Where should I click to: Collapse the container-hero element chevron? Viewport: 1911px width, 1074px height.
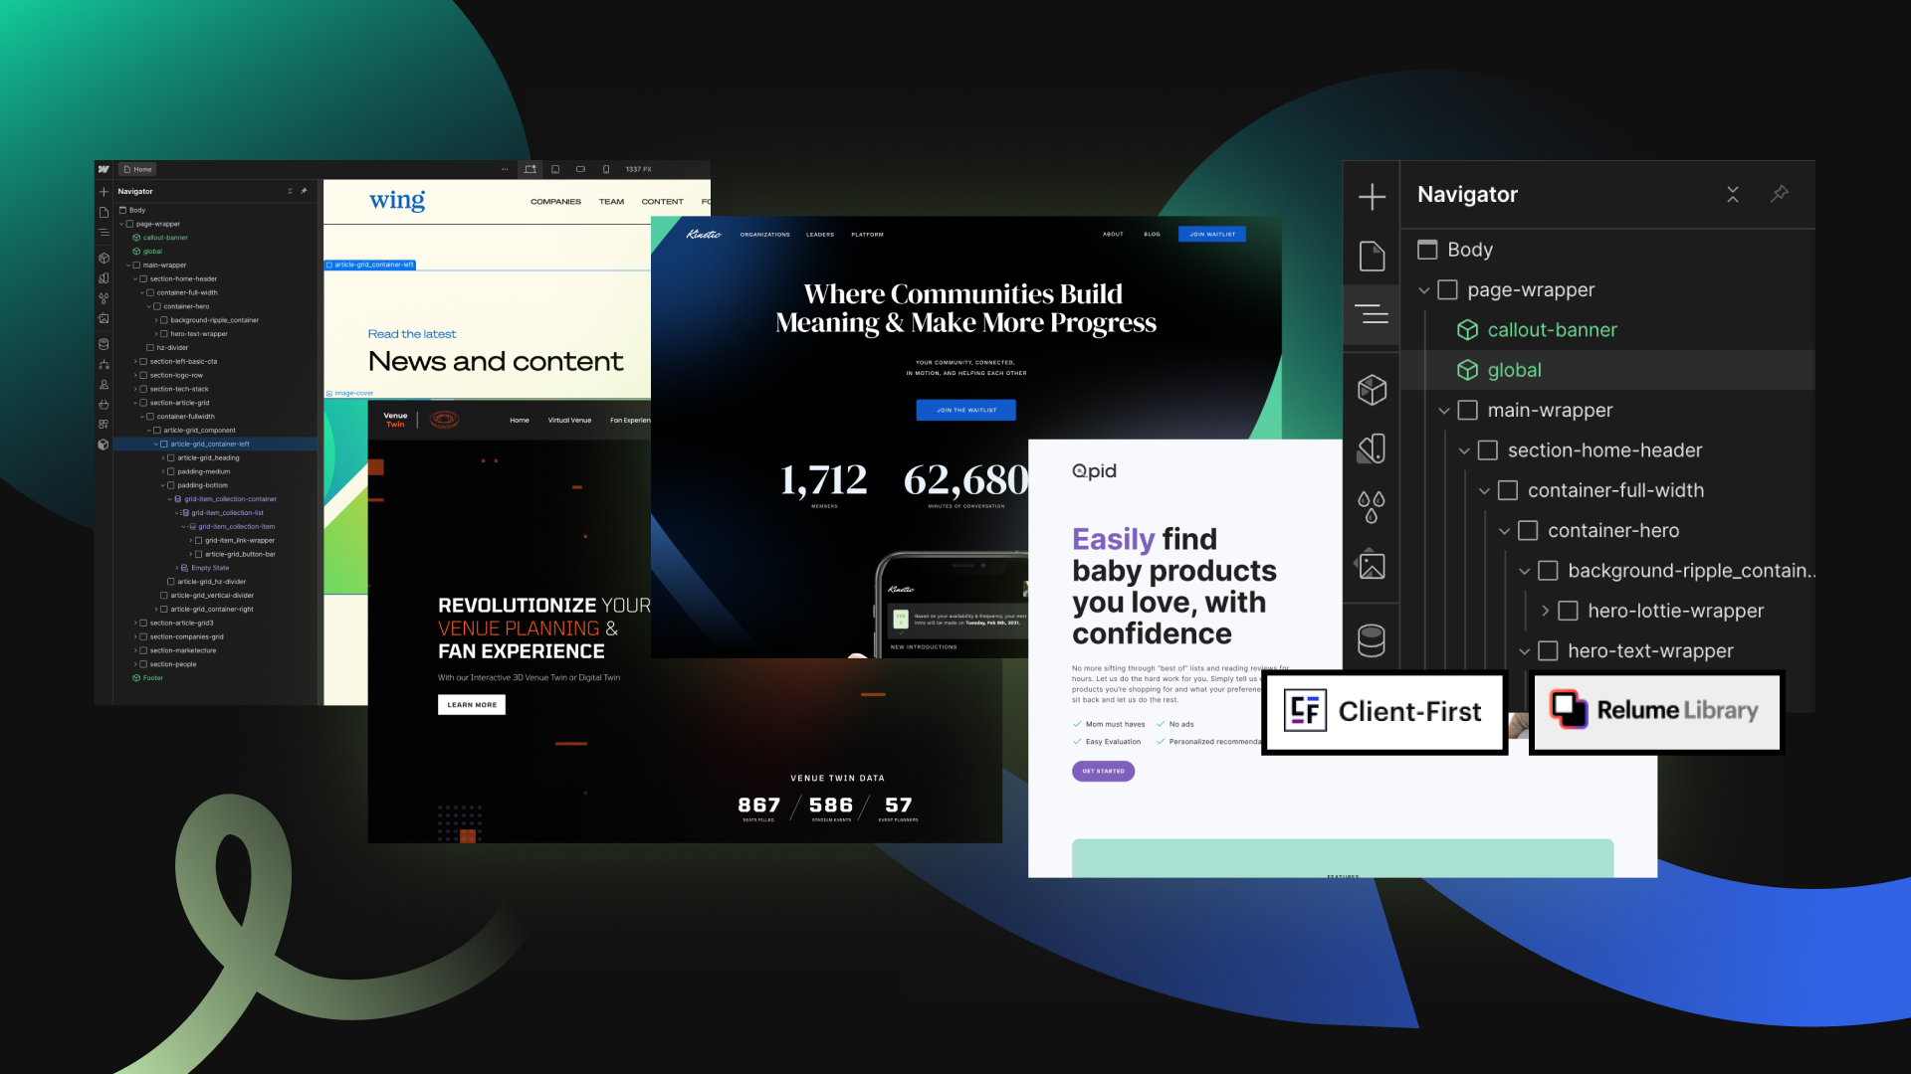[1506, 530]
